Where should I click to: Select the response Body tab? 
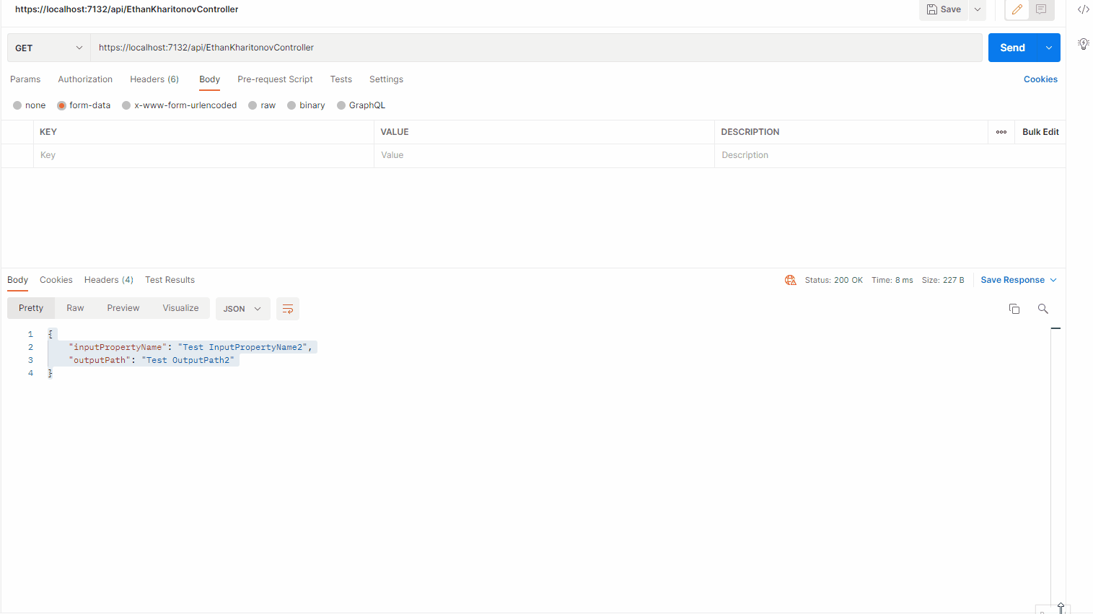click(x=17, y=280)
